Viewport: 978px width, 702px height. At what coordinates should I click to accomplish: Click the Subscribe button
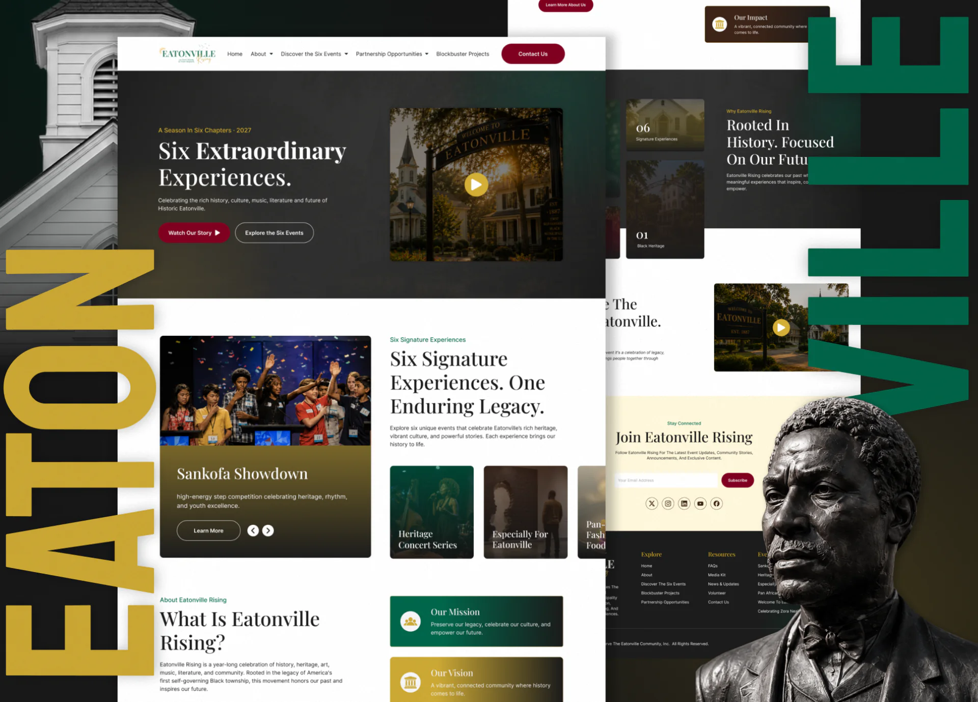tap(738, 480)
